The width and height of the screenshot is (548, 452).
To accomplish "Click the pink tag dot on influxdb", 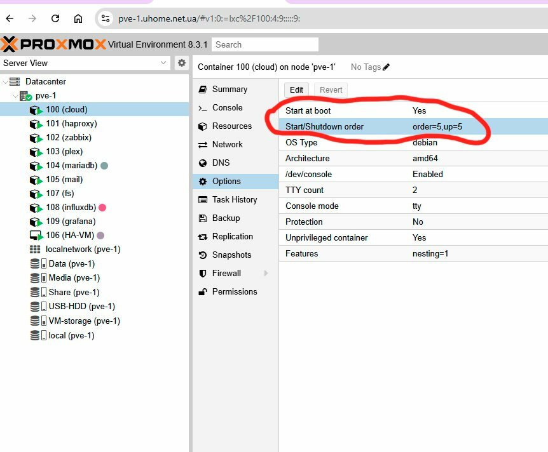I will click(102, 208).
